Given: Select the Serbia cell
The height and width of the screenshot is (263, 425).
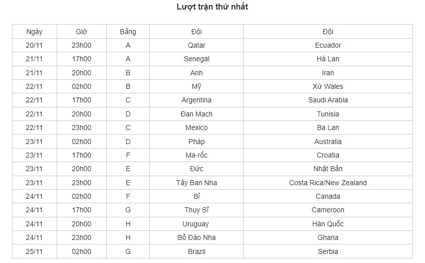Looking at the screenshot, I should point(328,251).
